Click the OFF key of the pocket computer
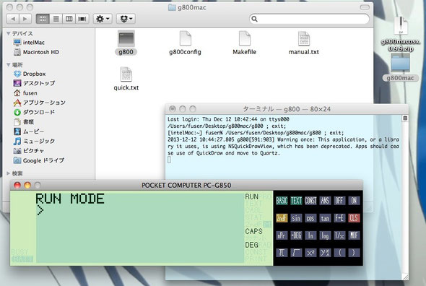 tap(339, 201)
